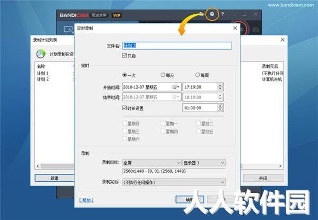Select the 每天 radio button

163,75
